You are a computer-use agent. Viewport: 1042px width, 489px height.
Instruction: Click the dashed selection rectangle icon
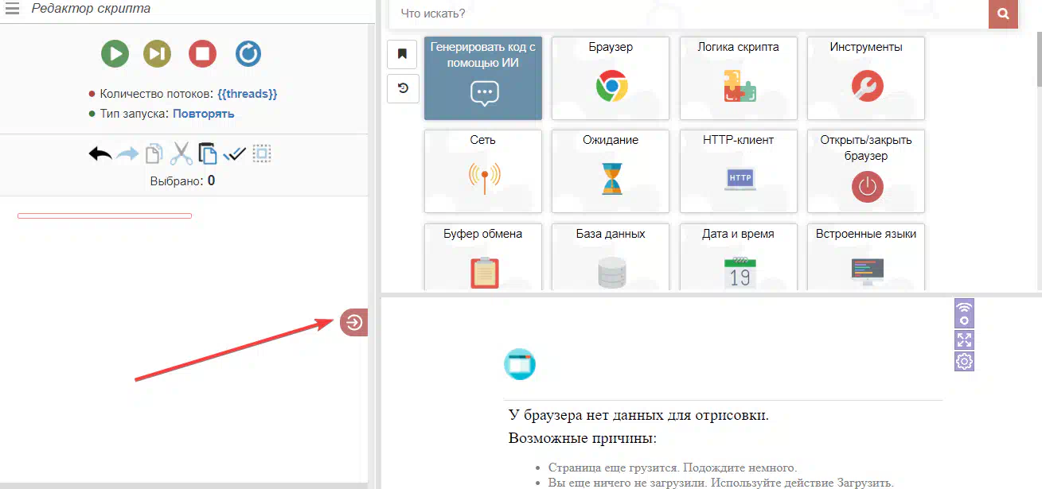tap(262, 153)
